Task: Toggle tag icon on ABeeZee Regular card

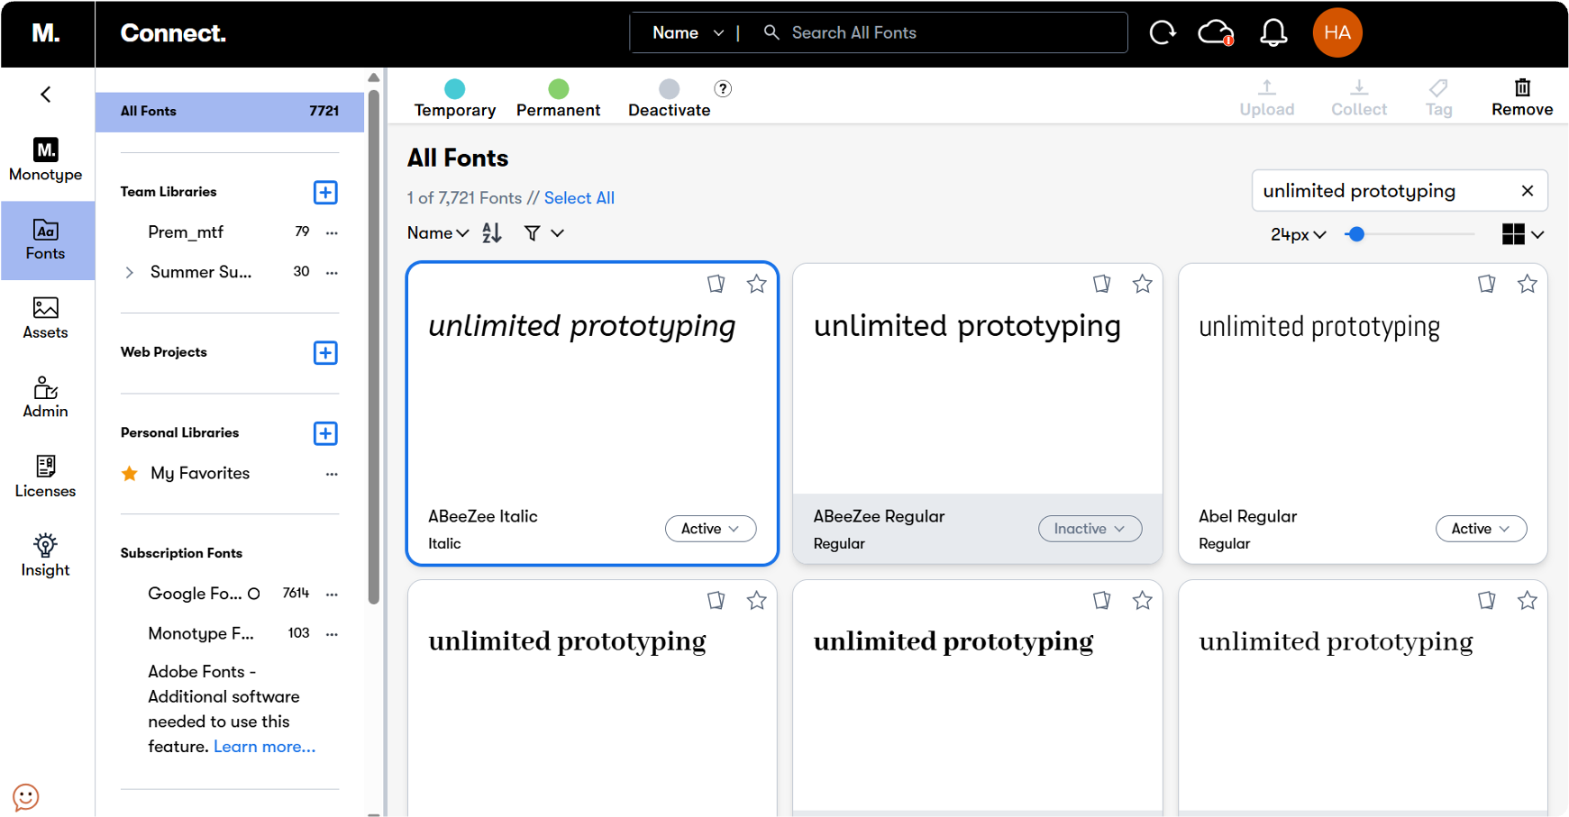Action: click(1101, 285)
